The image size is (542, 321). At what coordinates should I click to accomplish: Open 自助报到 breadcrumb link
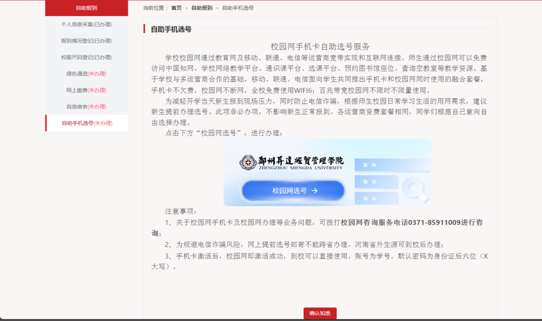pos(202,8)
